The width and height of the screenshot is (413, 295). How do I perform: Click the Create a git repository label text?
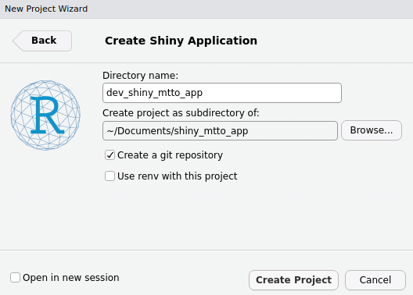(x=171, y=155)
